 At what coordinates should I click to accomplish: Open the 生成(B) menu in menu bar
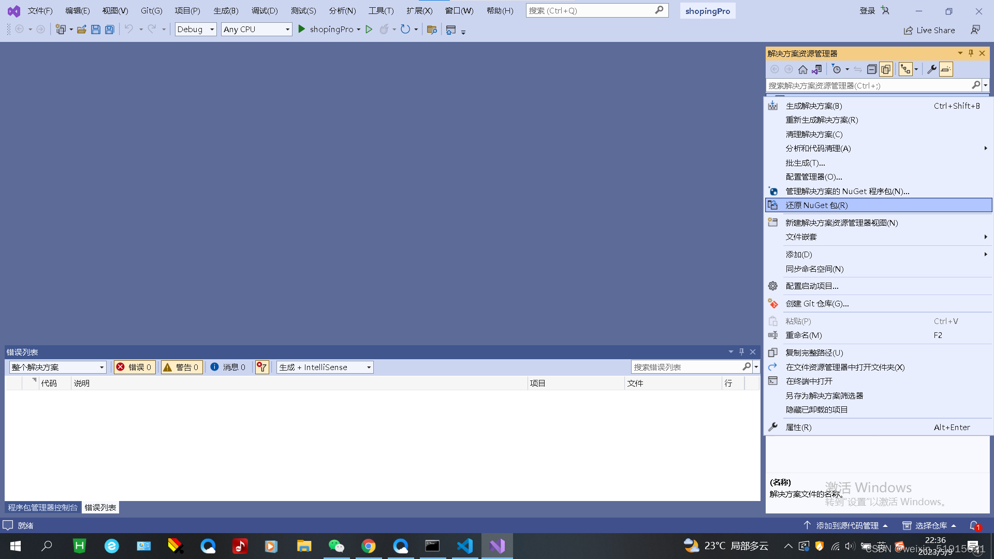(x=226, y=10)
